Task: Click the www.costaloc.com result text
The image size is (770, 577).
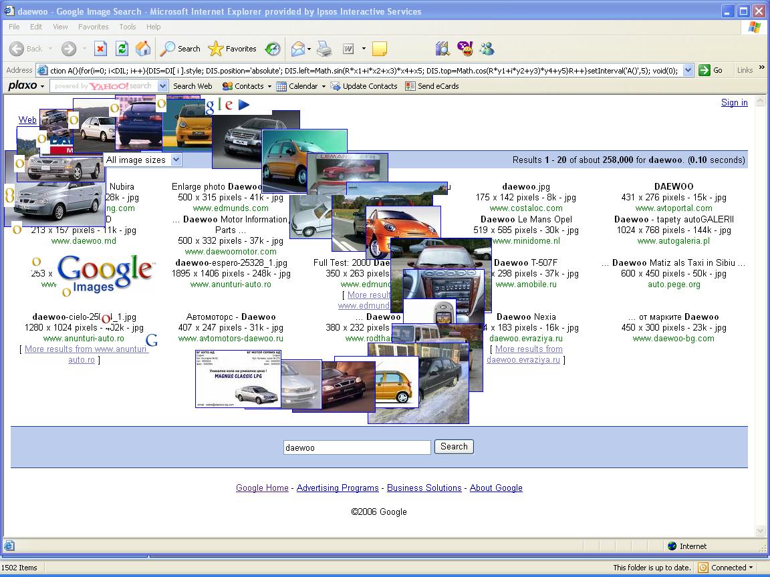Action: pos(526,208)
